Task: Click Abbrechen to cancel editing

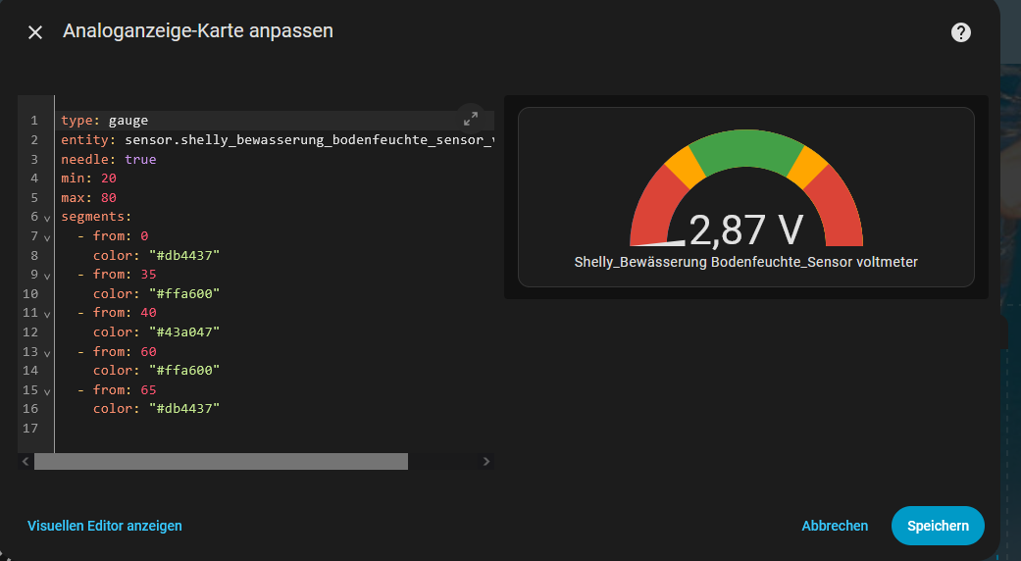Action: 835,526
